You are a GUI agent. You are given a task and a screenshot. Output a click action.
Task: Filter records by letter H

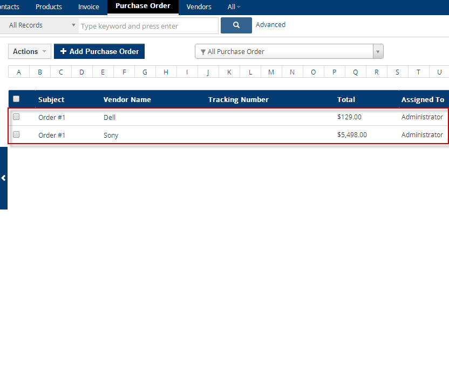tap(166, 72)
